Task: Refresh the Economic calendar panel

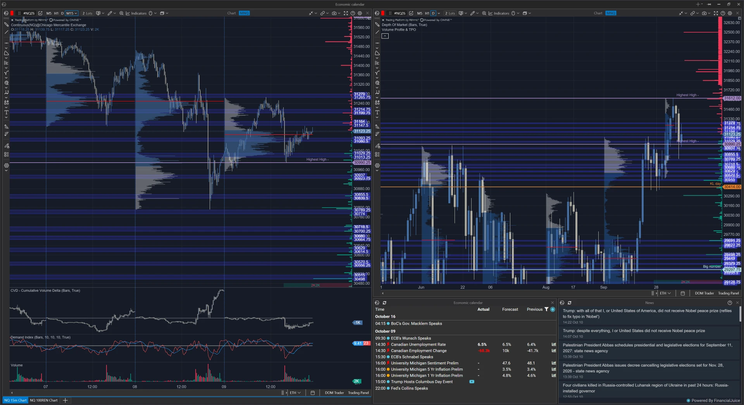Action: coord(384,303)
